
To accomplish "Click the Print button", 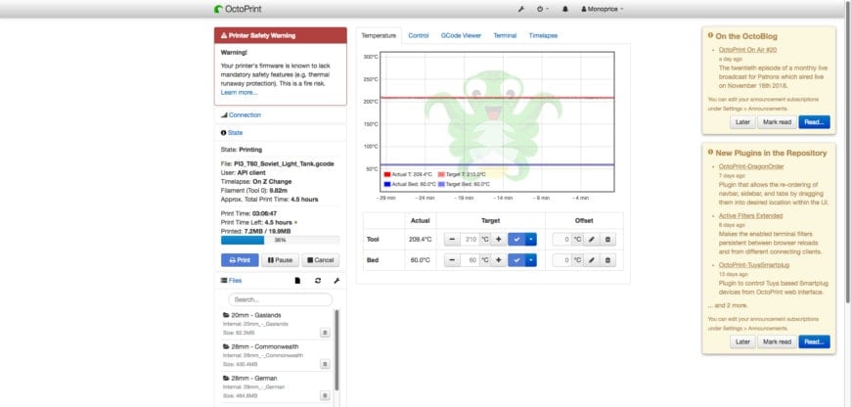I will click(x=240, y=260).
